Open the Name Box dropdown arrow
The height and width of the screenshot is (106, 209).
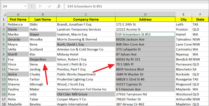(x=25, y=6)
